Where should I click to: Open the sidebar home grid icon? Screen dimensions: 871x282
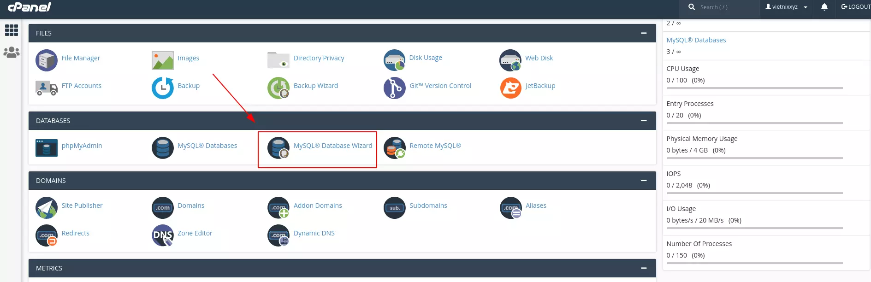coord(12,30)
